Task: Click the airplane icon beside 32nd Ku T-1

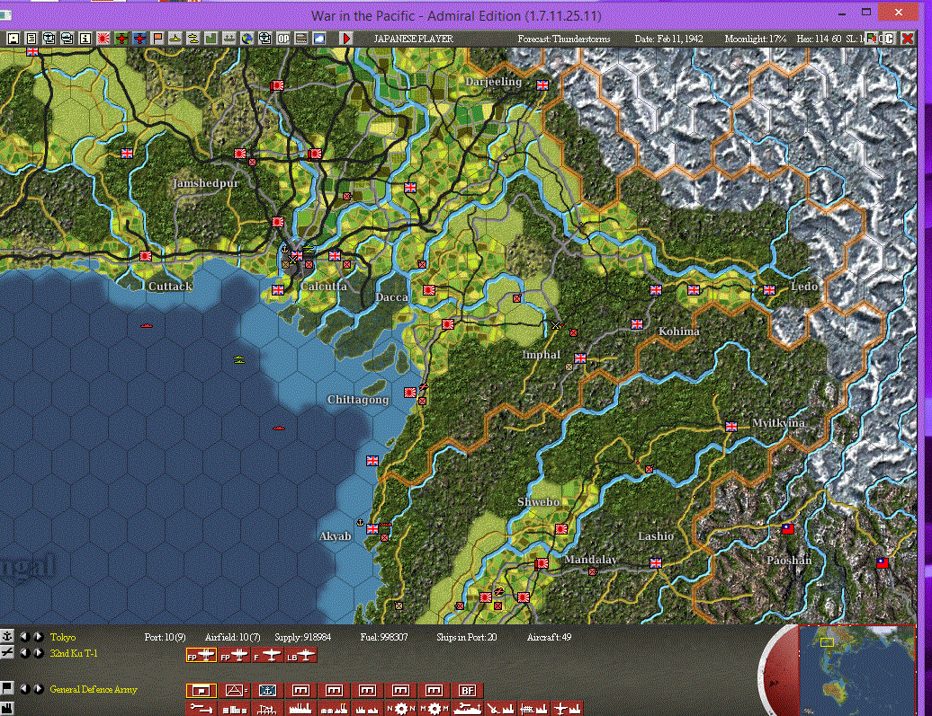Action: click(x=7, y=652)
